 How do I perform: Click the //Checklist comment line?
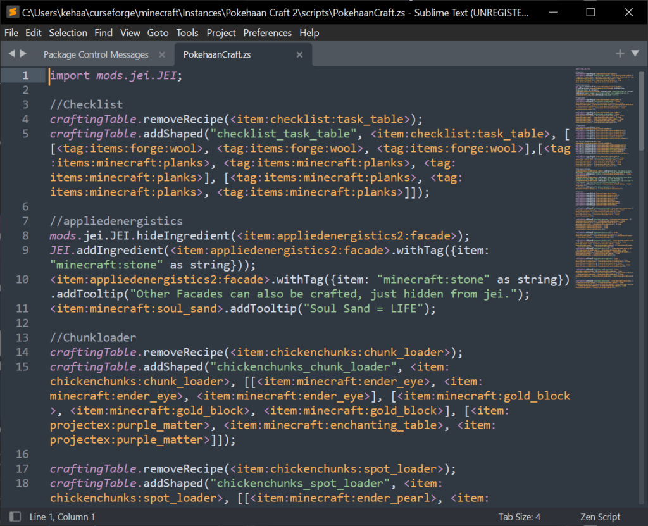pos(86,104)
